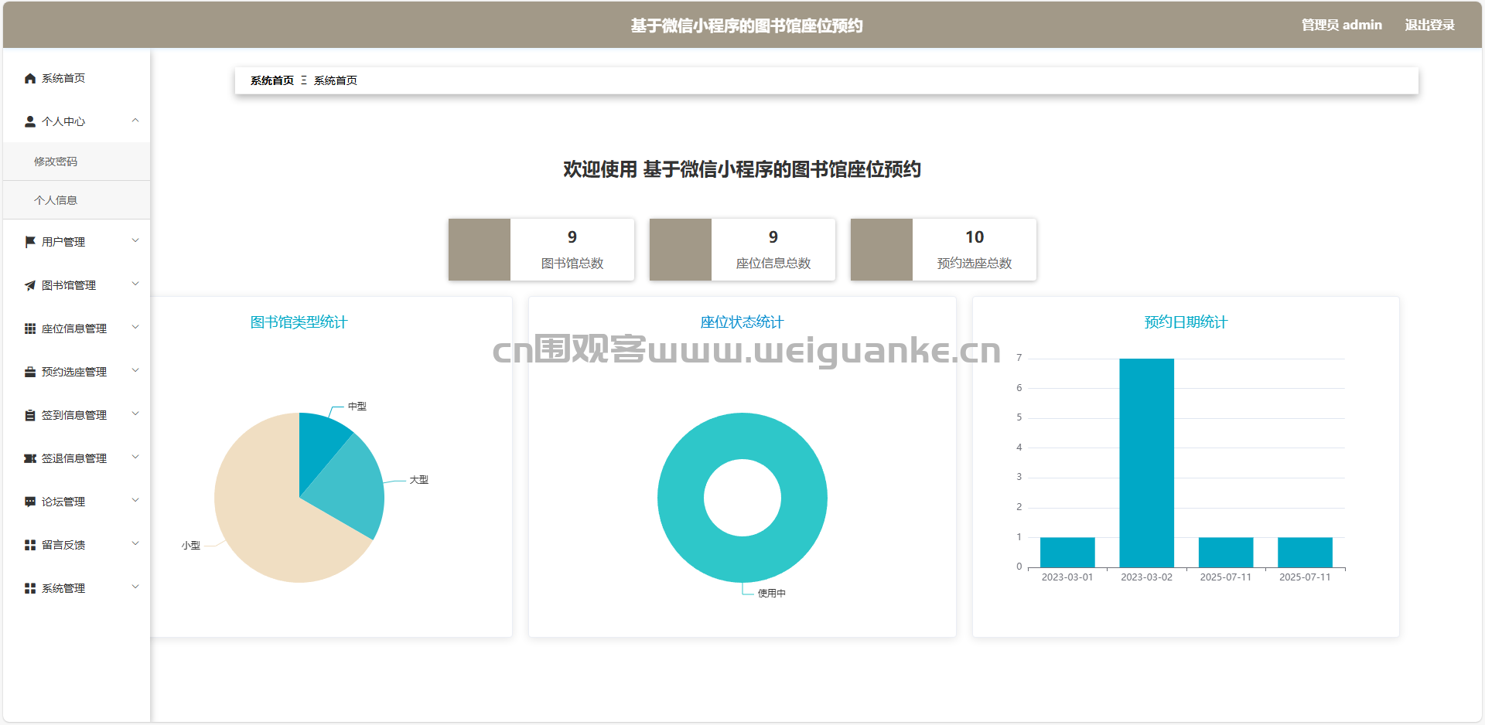Viewport: 1485px width, 725px height.
Task: Click the 座位信息总数 statistics card
Action: pyautogui.click(x=742, y=250)
